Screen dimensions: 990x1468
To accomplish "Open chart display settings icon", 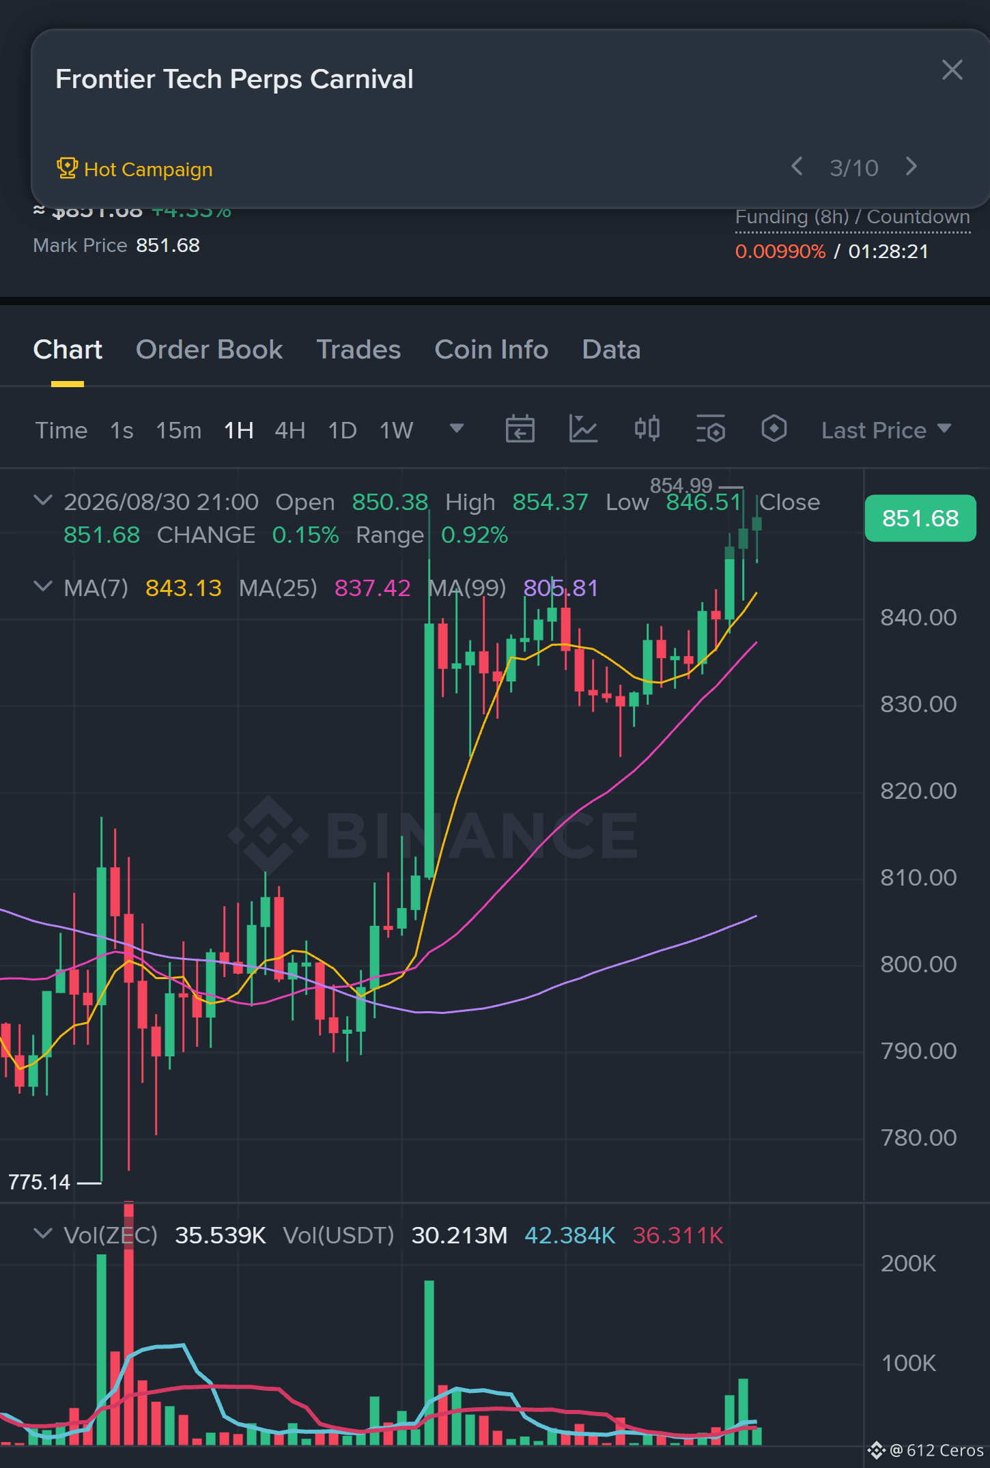I will [711, 429].
